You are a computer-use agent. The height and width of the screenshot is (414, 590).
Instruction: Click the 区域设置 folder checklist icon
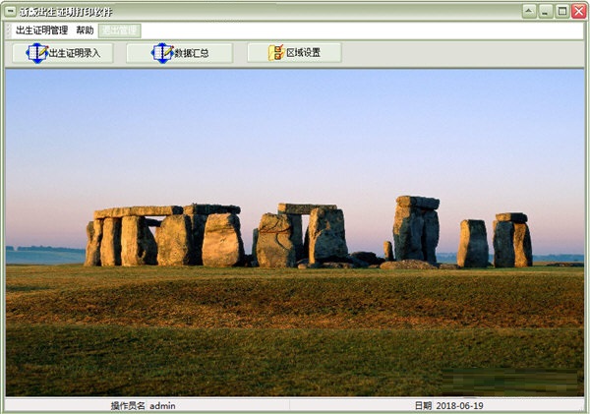pos(276,53)
